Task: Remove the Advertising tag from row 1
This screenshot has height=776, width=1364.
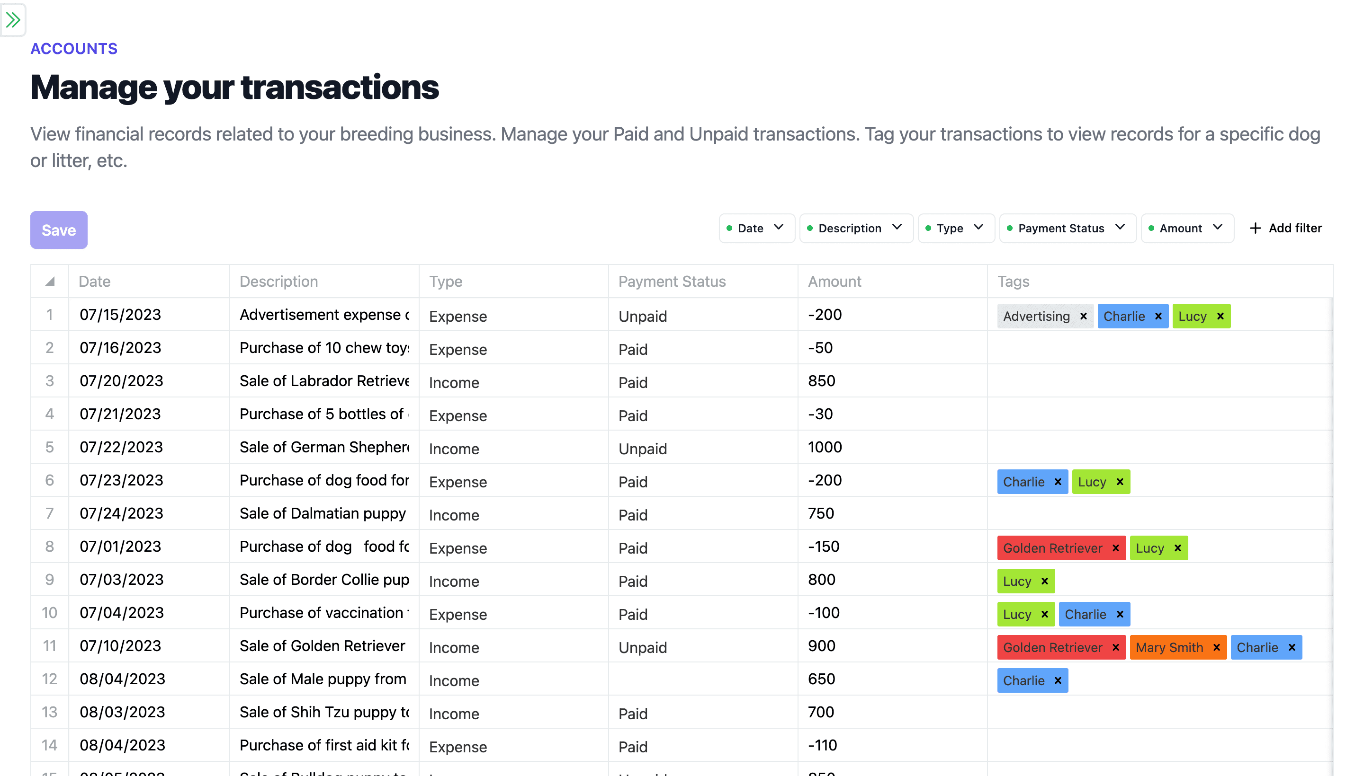Action: (x=1084, y=316)
